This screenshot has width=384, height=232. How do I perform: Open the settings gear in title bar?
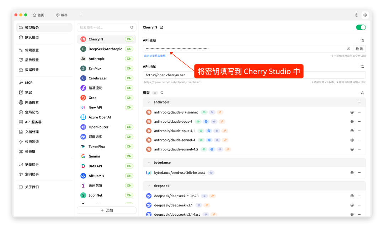coord(365,15)
